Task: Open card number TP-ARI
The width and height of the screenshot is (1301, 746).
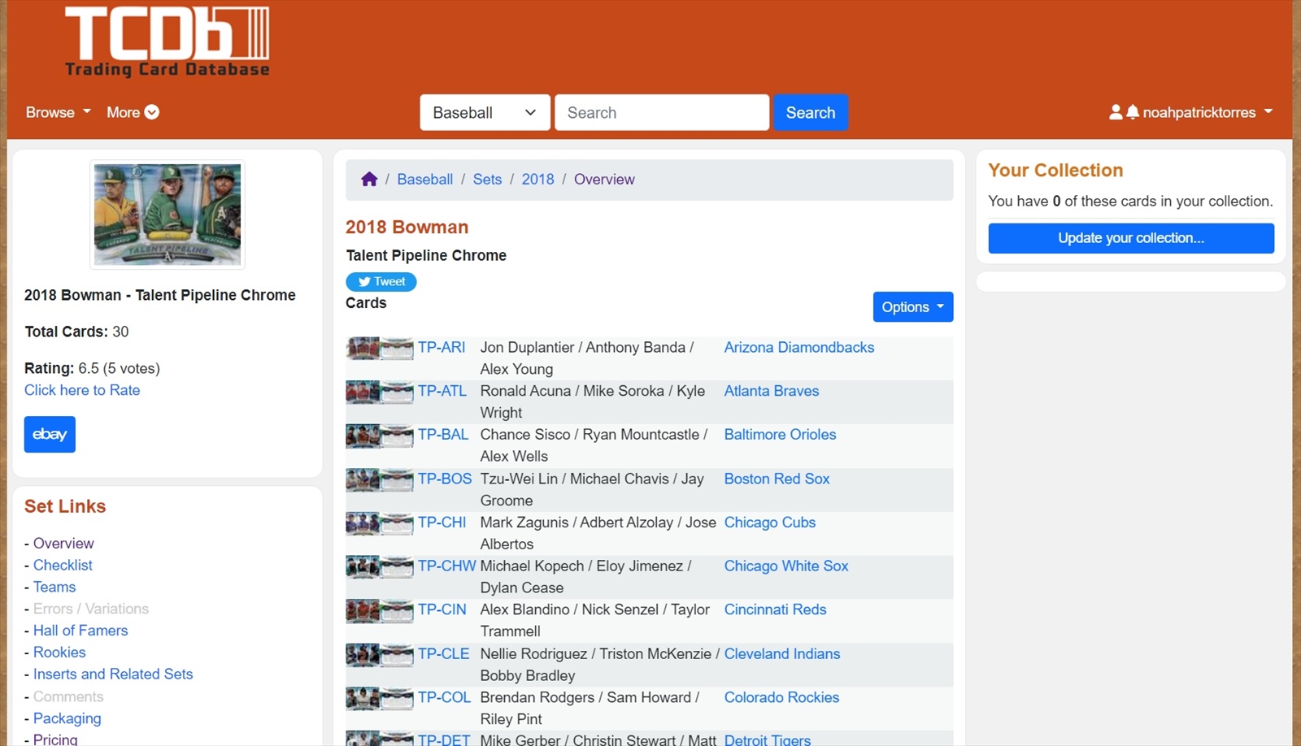Action: [x=442, y=347]
